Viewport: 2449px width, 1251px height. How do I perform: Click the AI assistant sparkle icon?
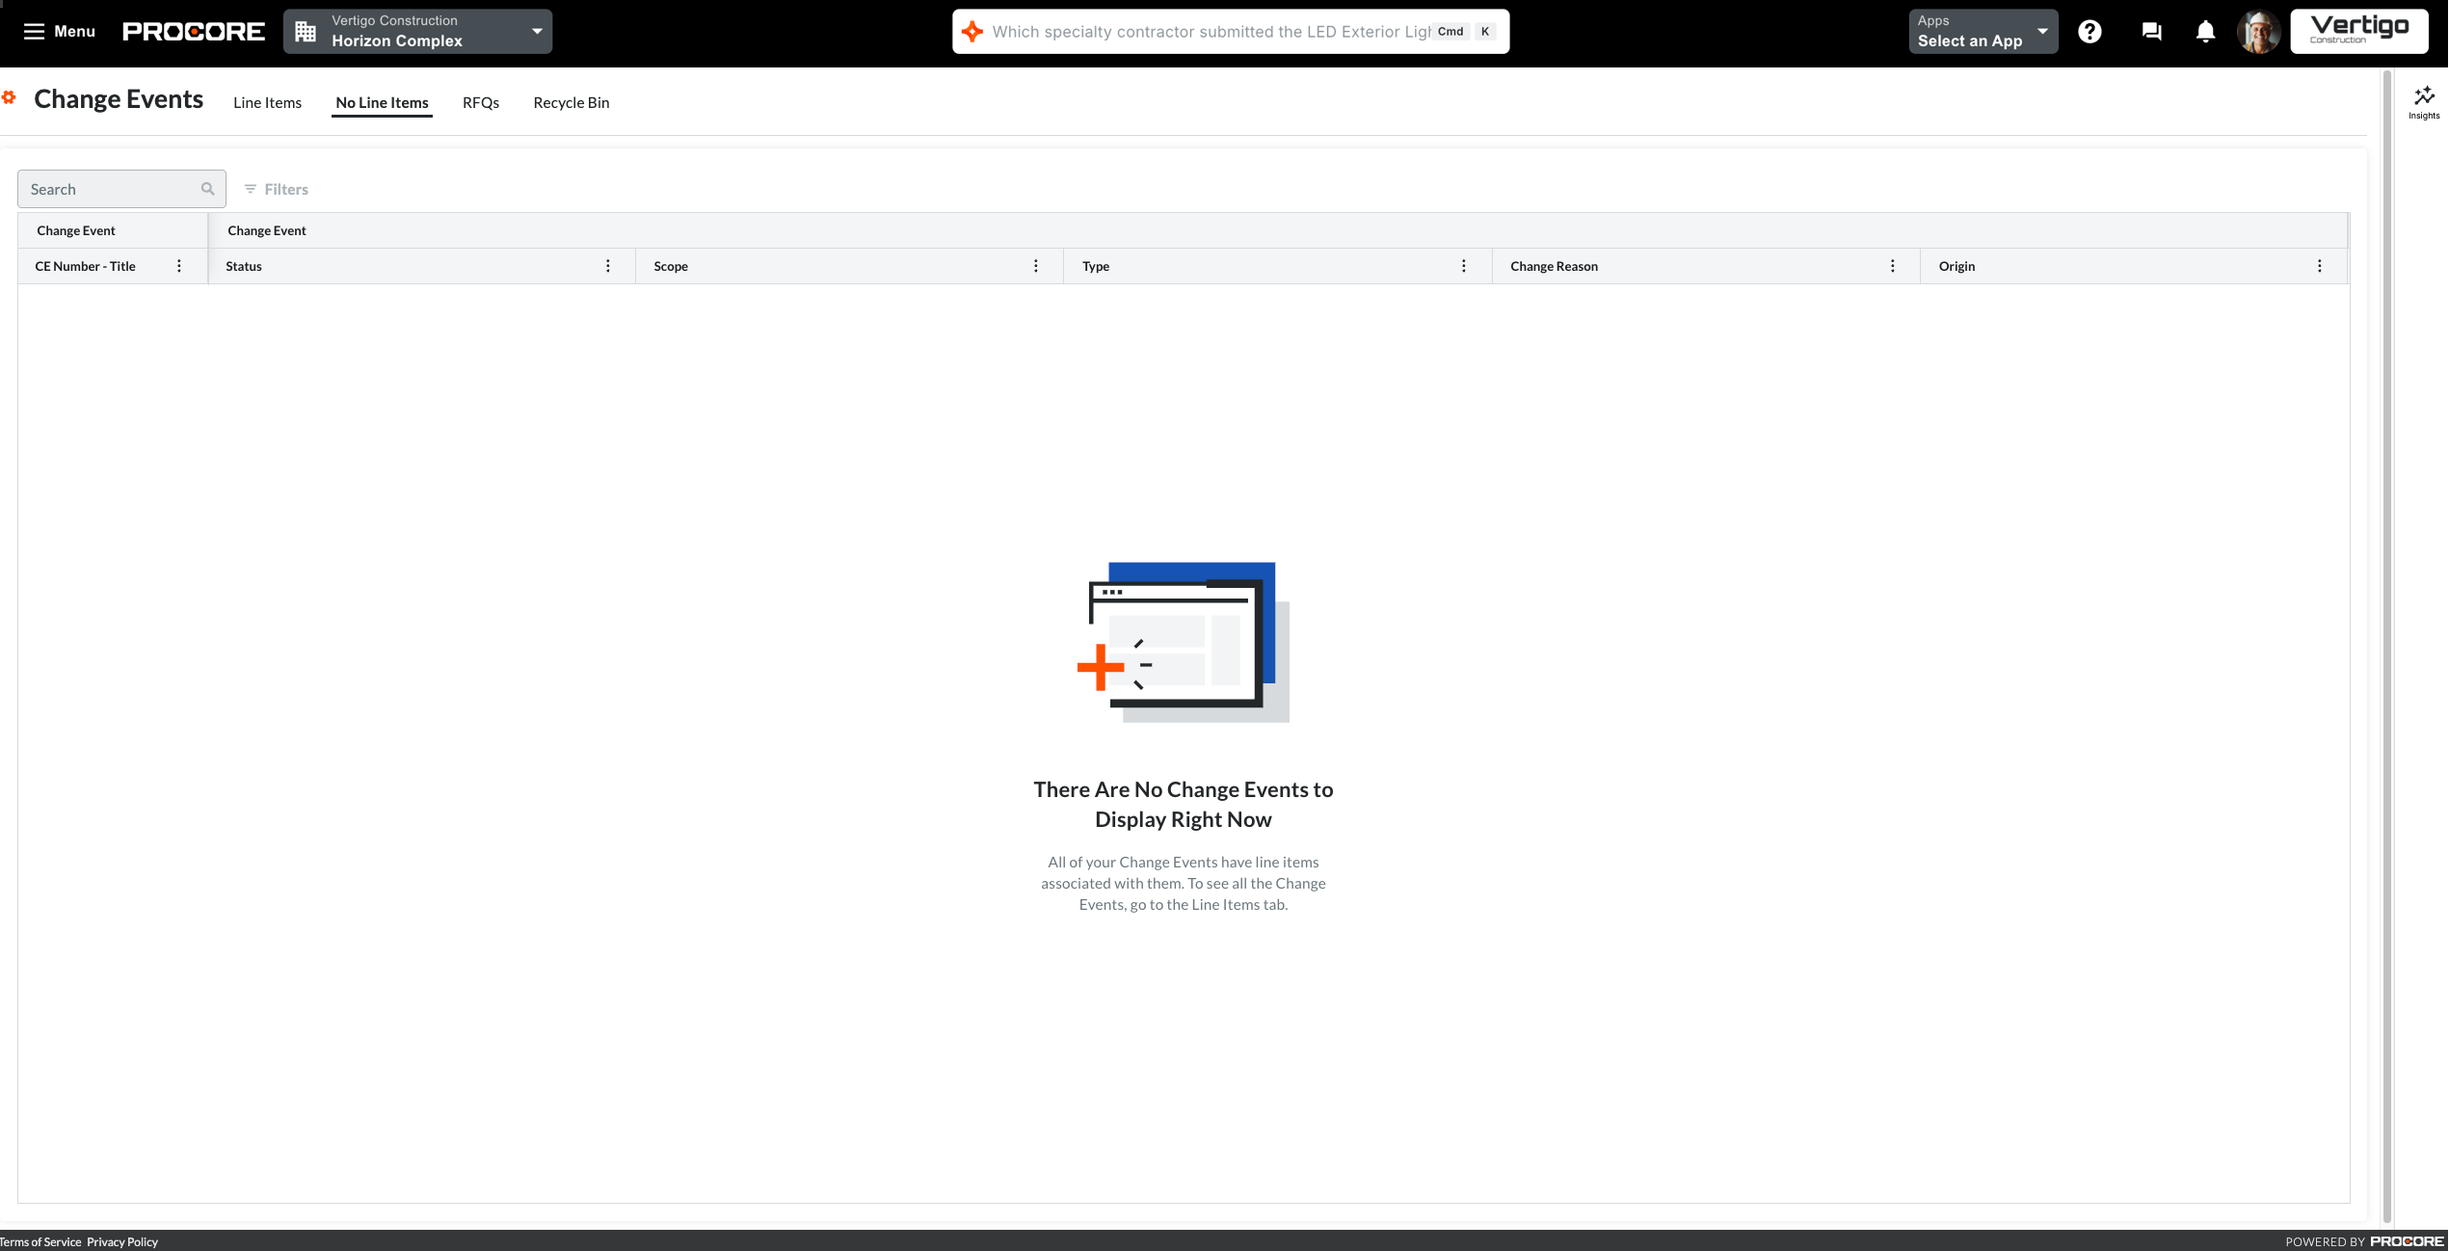(x=972, y=31)
